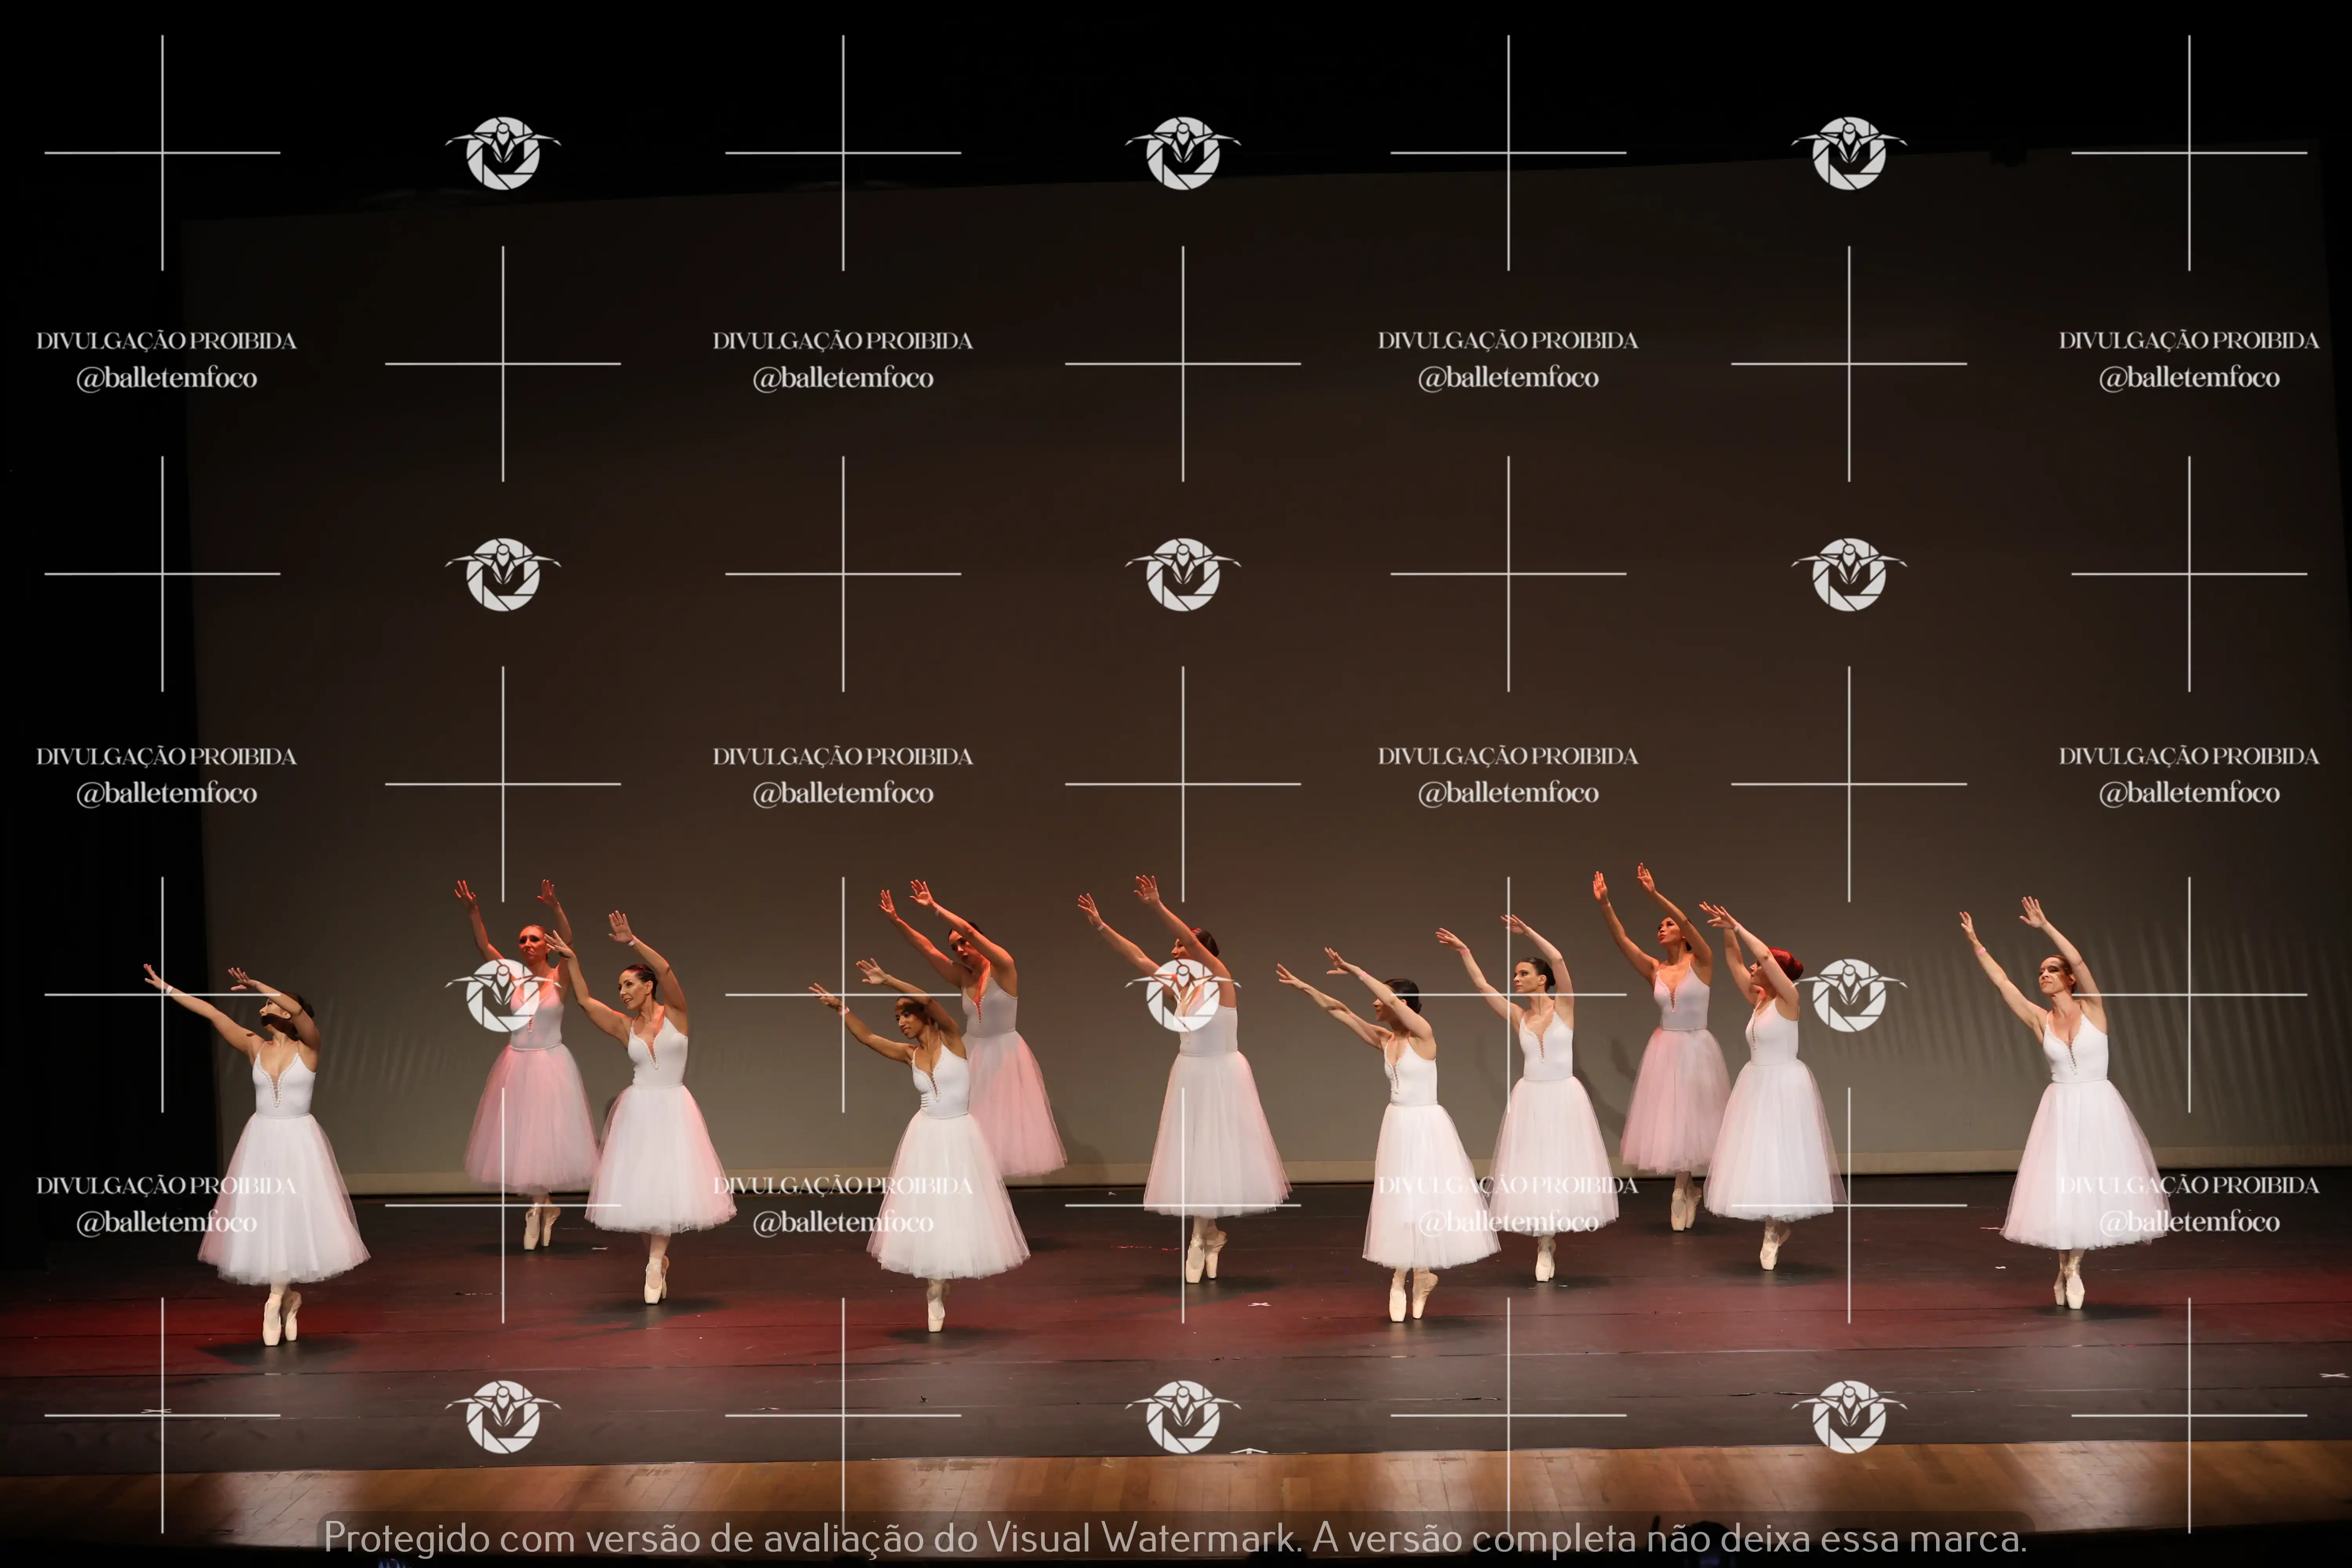
Task: Click the bottom-right shutter logo on the stage floor
Action: [1849, 1416]
